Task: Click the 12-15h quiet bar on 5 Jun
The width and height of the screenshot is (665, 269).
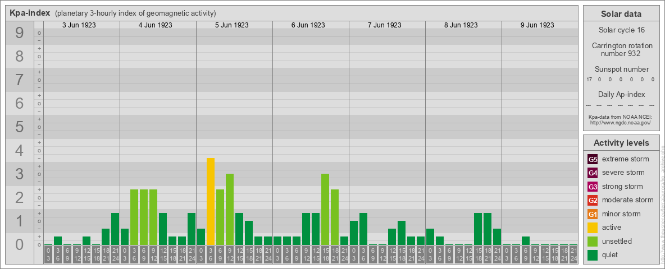Action: (239, 229)
